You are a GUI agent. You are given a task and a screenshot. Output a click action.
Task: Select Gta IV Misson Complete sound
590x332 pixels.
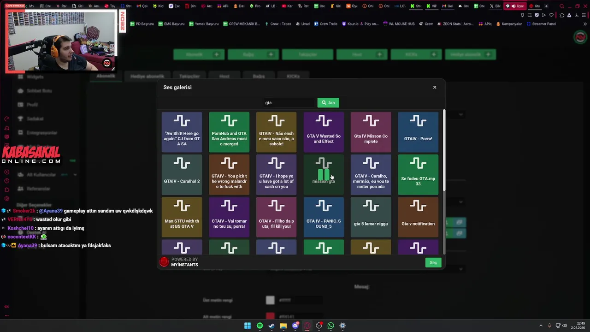371,132
